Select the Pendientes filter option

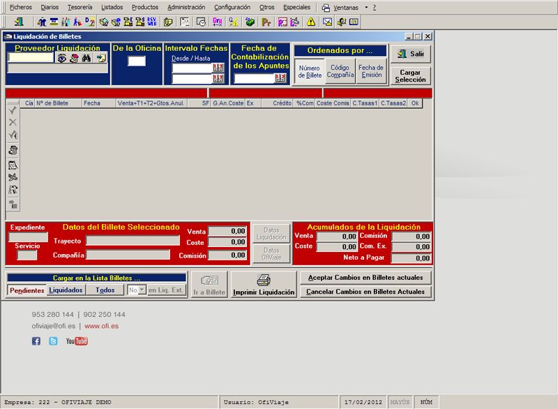coord(27,290)
